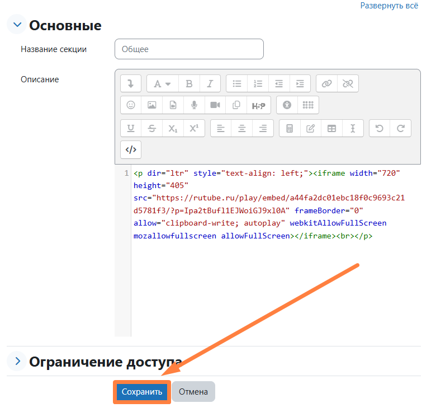Apply italic formatting

(210, 84)
